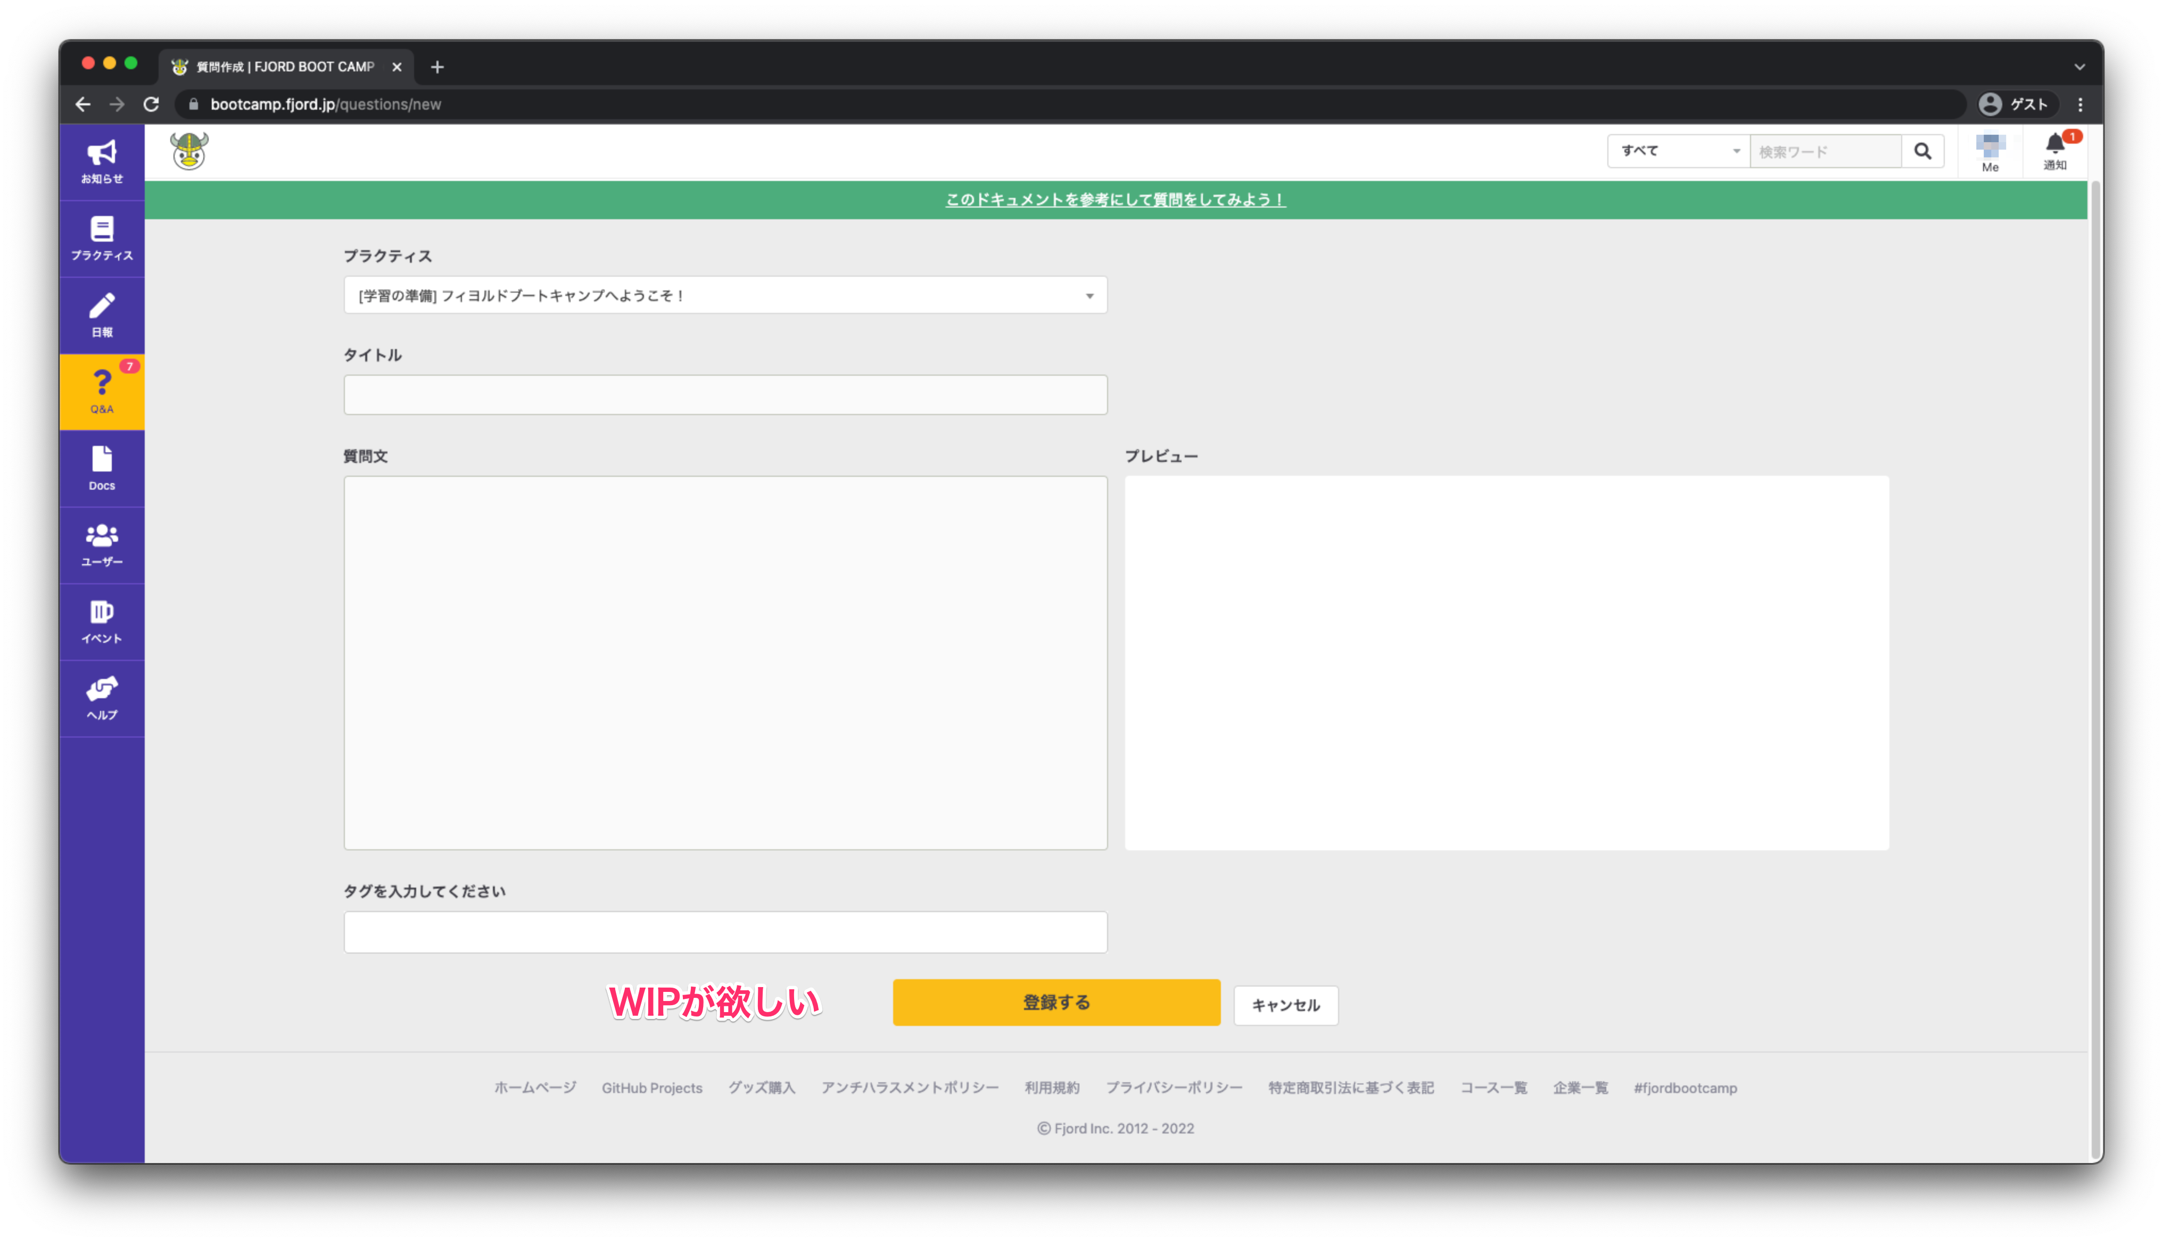Viewport: 2163px width, 1242px height.
Task: Open the Chrome three-dot menu
Action: pyautogui.click(x=2081, y=104)
